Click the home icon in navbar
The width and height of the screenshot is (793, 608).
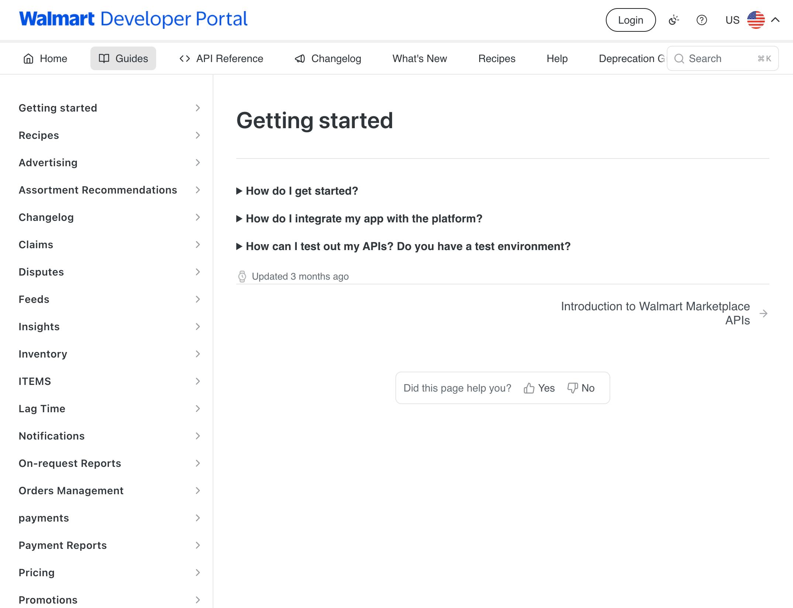(x=28, y=58)
